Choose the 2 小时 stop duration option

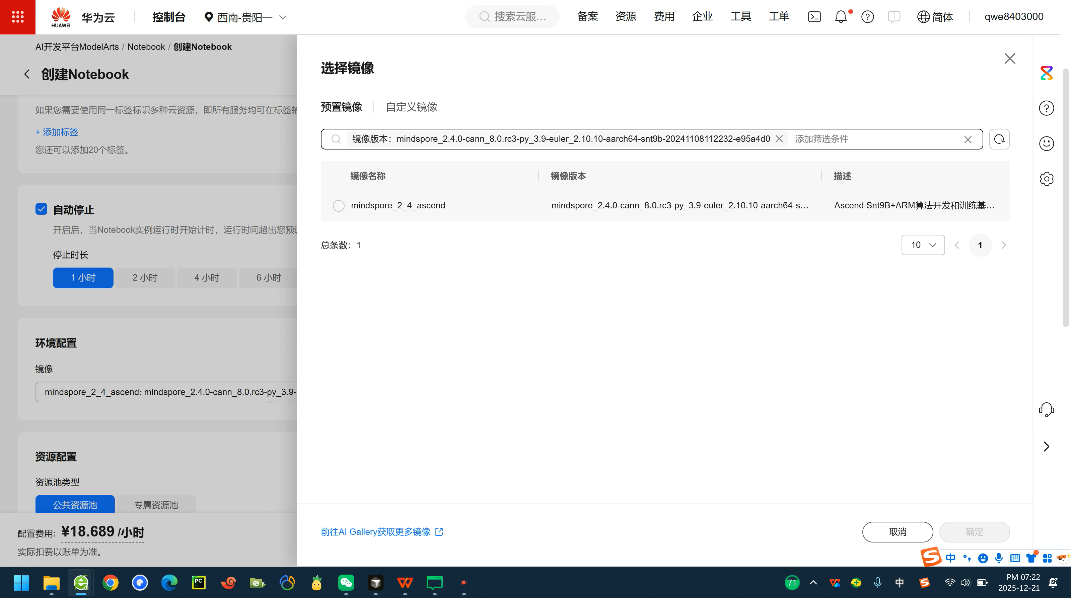pos(145,278)
